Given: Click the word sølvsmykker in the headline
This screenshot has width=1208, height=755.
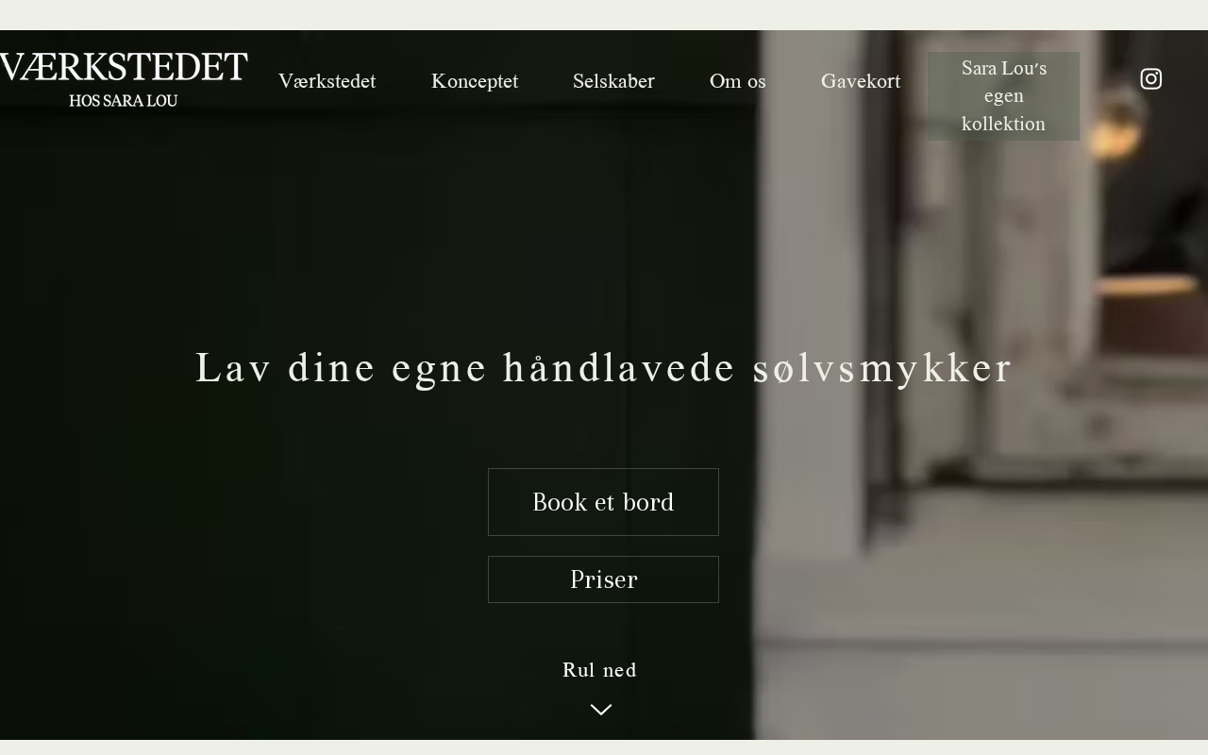Looking at the screenshot, I should click(x=882, y=368).
